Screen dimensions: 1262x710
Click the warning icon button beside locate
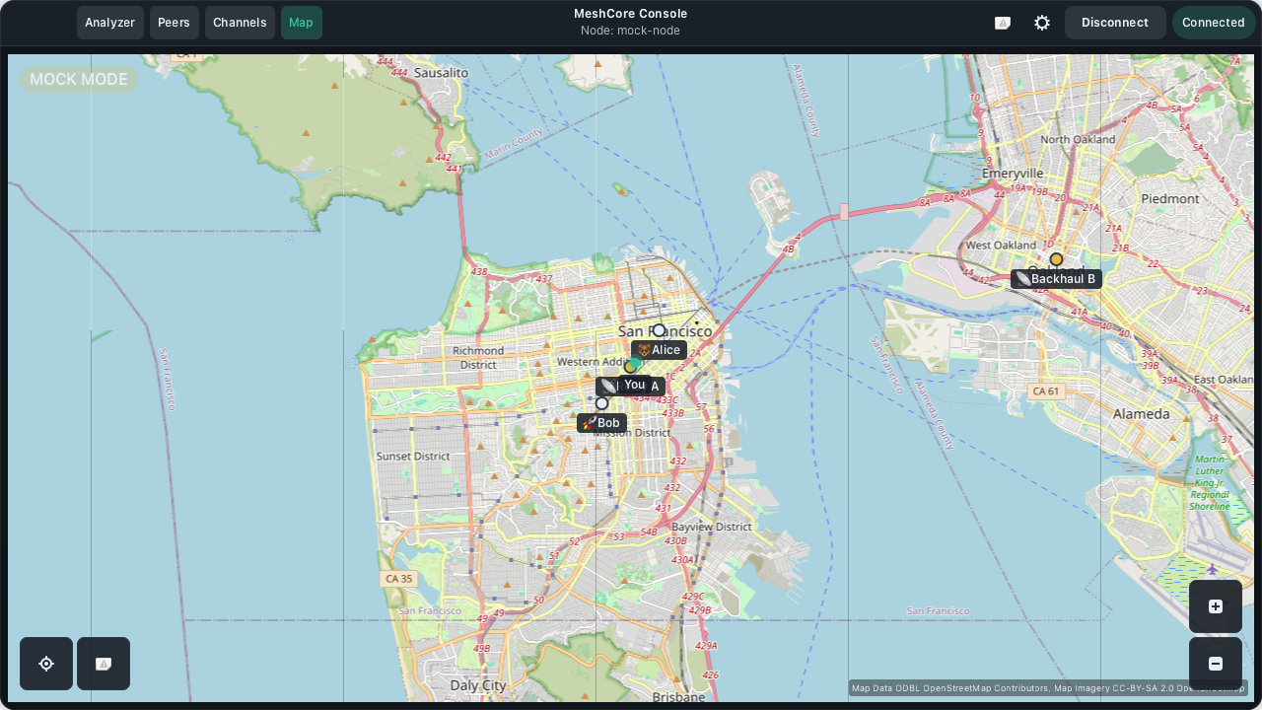[x=104, y=664]
